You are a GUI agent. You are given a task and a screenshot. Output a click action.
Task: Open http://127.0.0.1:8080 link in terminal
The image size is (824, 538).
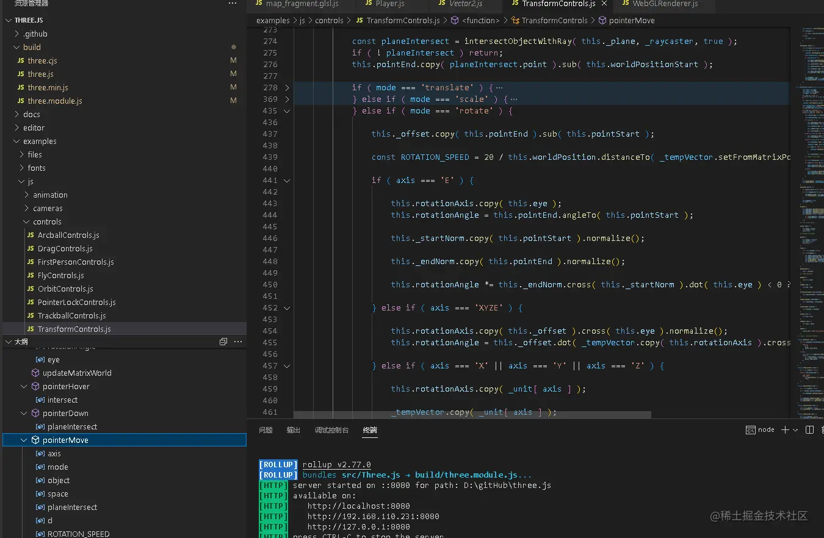(359, 526)
